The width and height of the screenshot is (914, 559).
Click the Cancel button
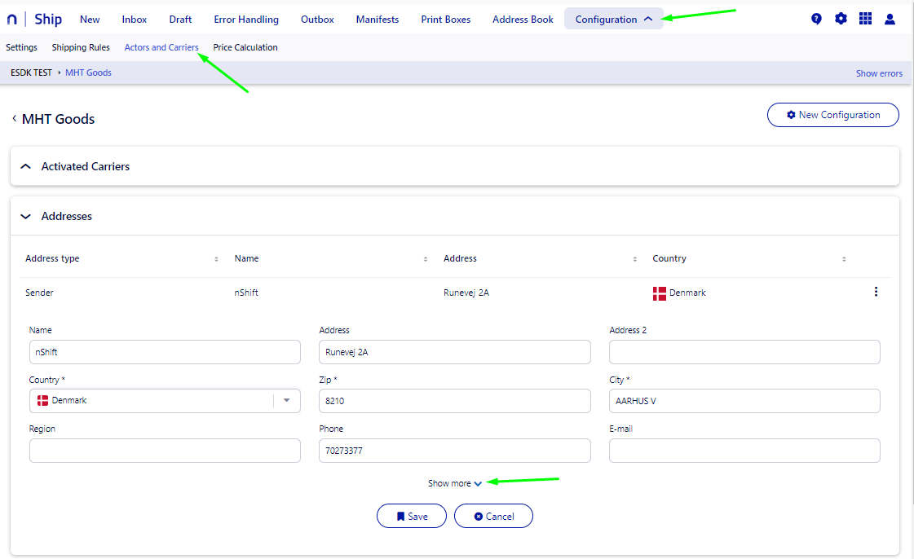[x=493, y=516]
